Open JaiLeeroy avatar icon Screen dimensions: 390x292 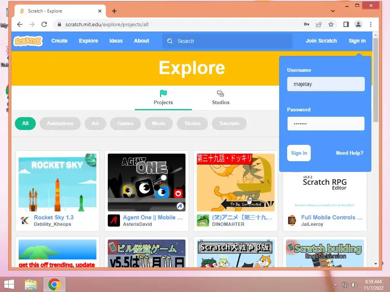(292, 220)
